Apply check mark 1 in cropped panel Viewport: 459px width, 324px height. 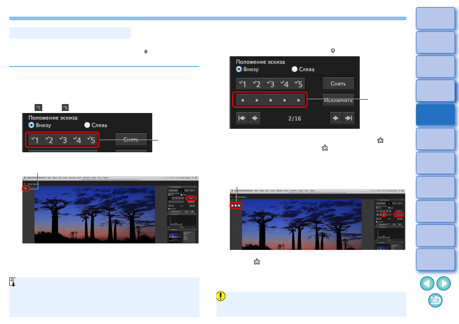coord(34,140)
